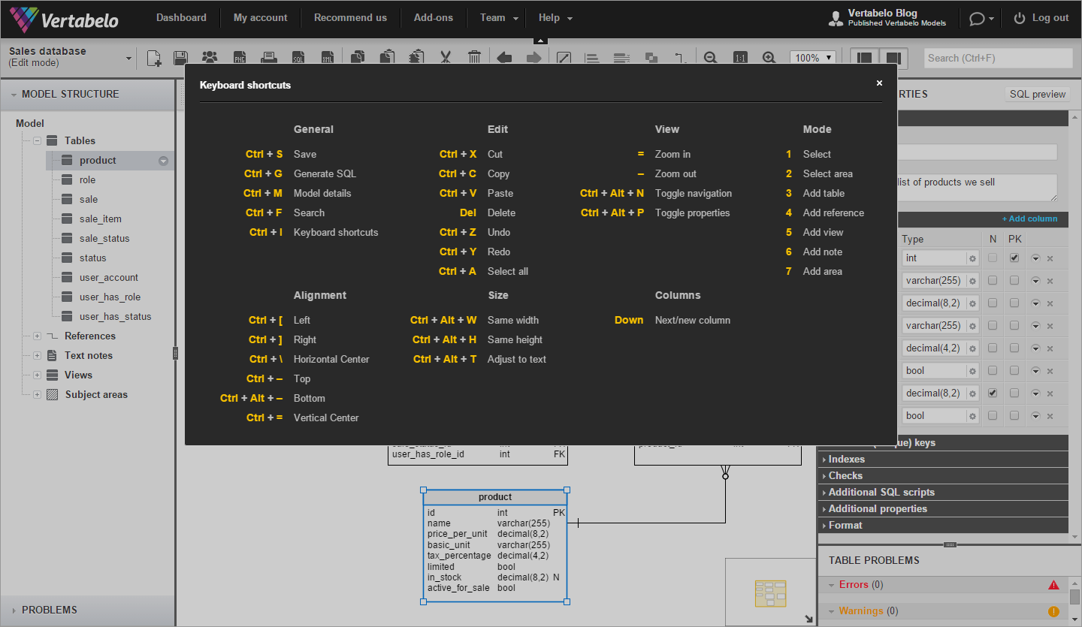This screenshot has height=627, width=1082.
Task: Open product table context dropdown arrow in tree
Action: coord(163,161)
